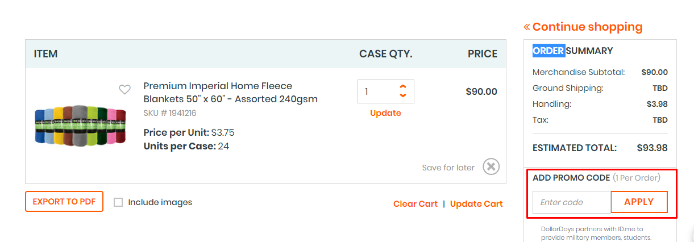Increase case quantity with the up arrow
Screen dimensions: 694x242
(x=403, y=87)
